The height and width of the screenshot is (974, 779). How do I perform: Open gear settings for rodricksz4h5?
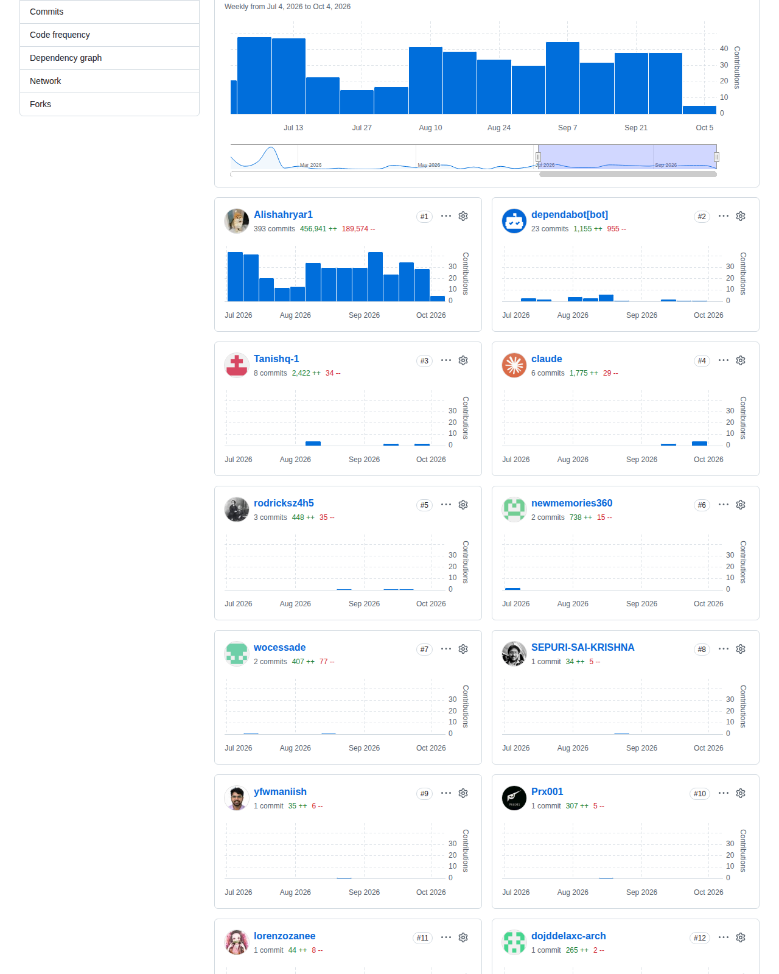click(x=463, y=505)
